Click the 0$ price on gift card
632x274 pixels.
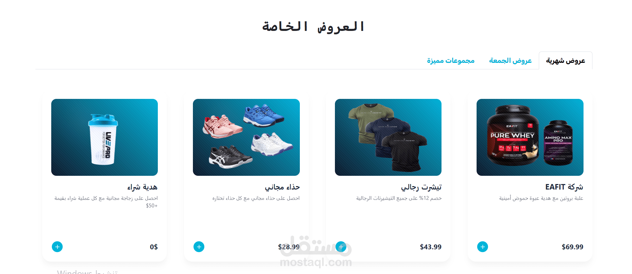(x=154, y=247)
